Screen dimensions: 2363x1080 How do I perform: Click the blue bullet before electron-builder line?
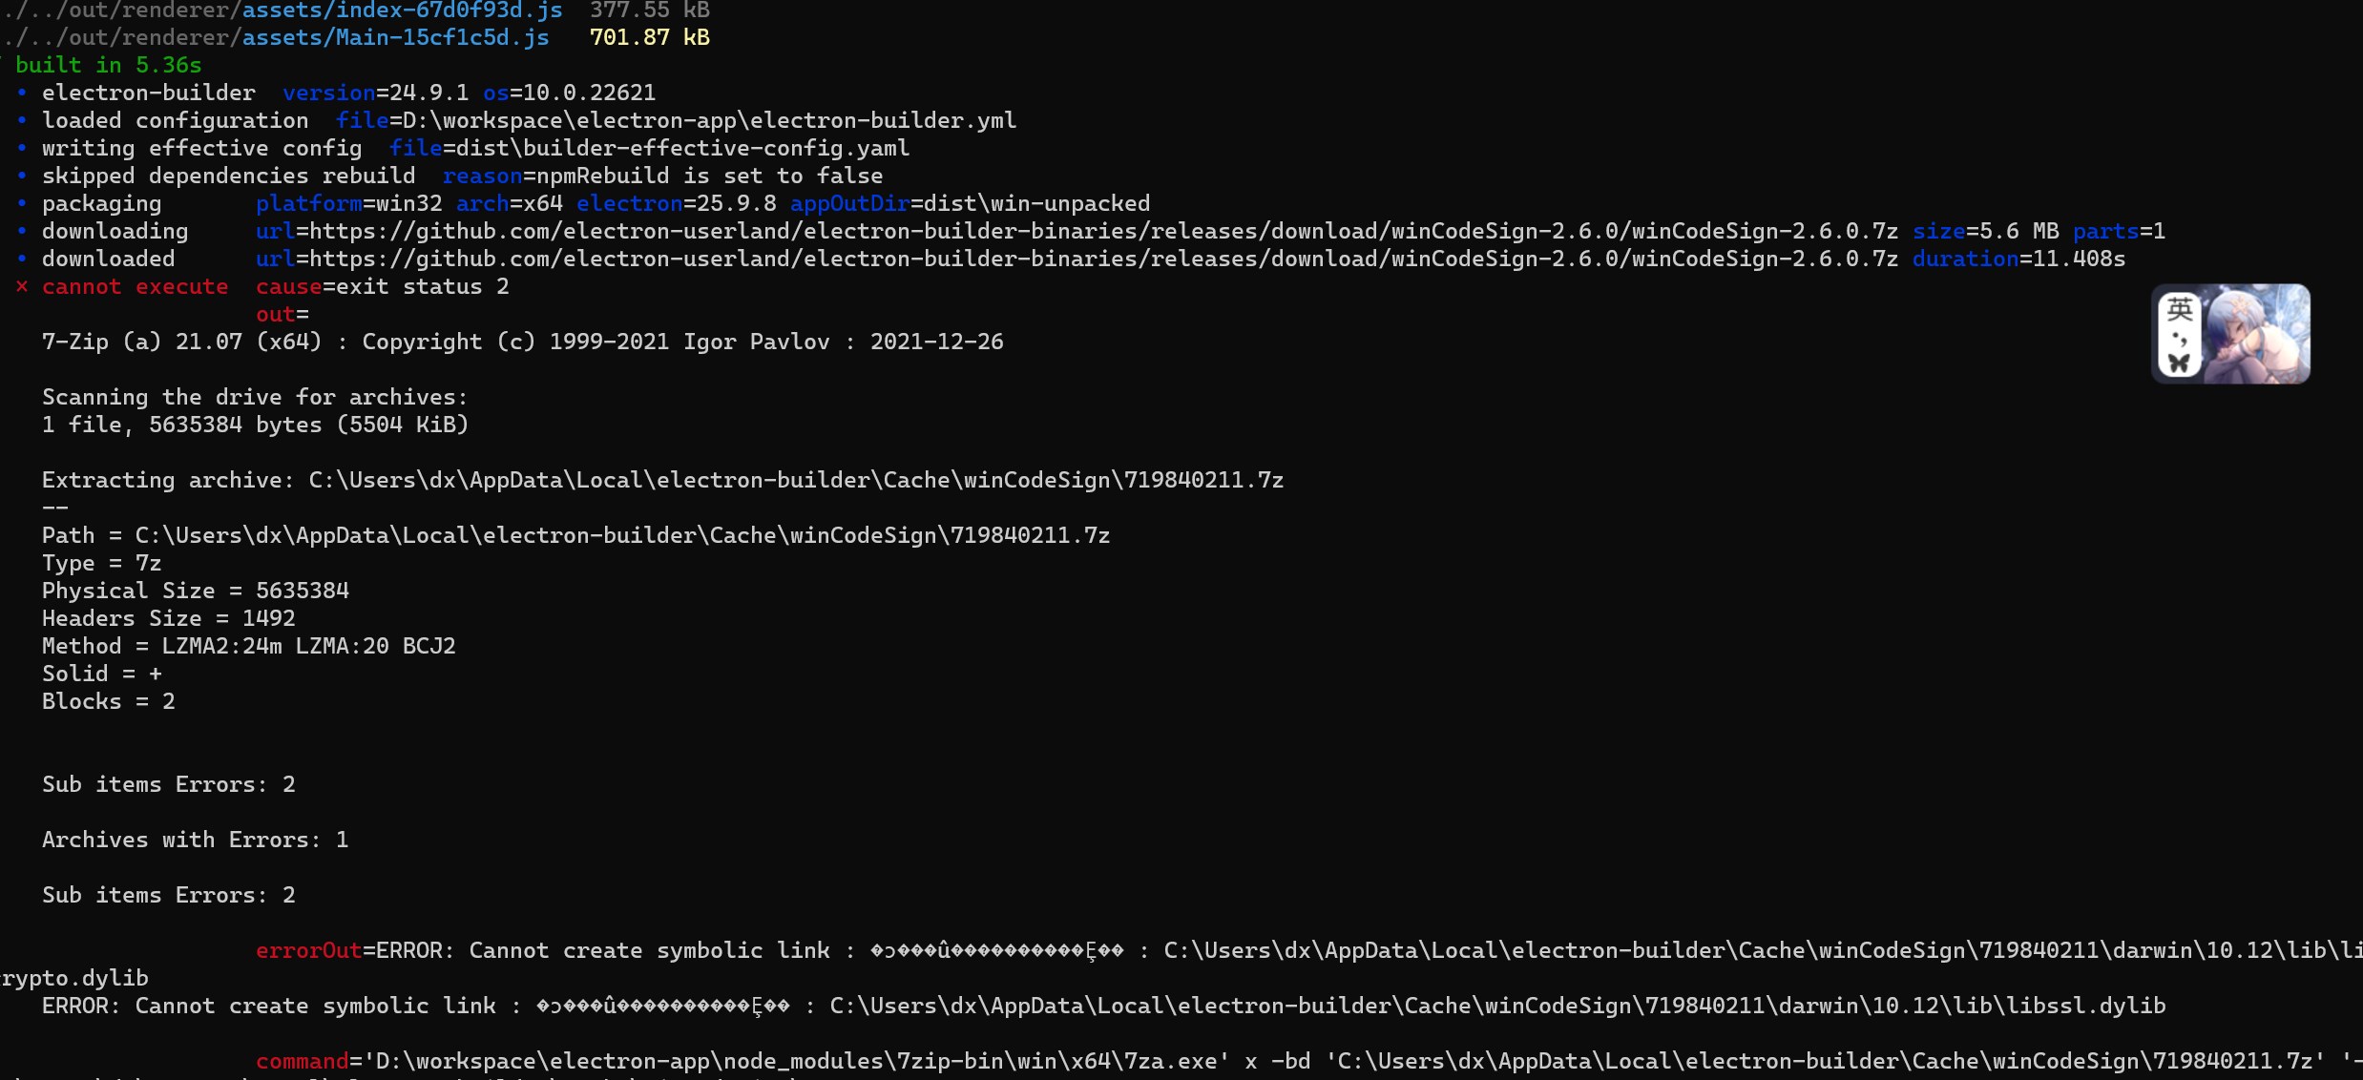pyautogui.click(x=22, y=93)
